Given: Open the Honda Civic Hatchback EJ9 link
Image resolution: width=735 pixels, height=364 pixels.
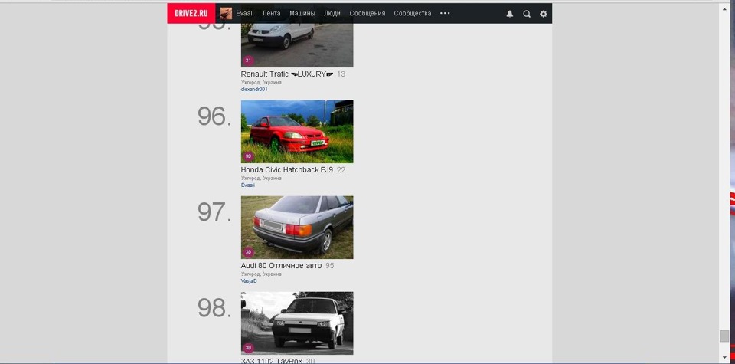Looking at the screenshot, I should coord(287,170).
